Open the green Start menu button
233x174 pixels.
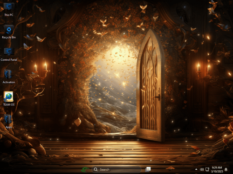(85, 170)
